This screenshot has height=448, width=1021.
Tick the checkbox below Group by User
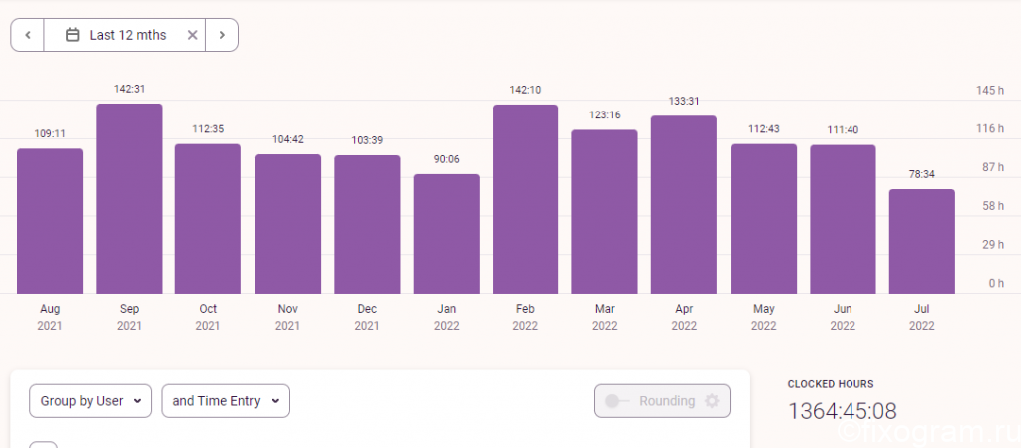tap(44, 445)
